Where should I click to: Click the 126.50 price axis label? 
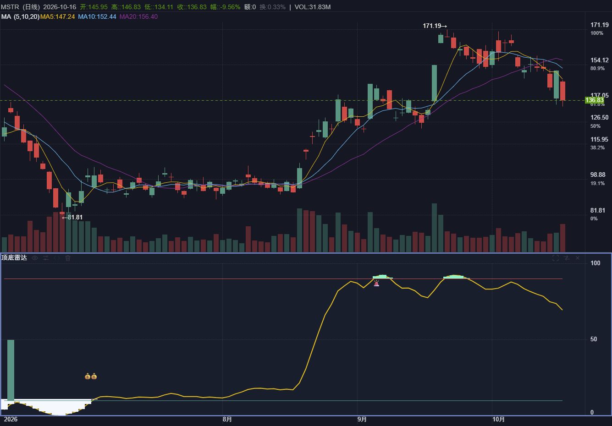(x=600, y=117)
